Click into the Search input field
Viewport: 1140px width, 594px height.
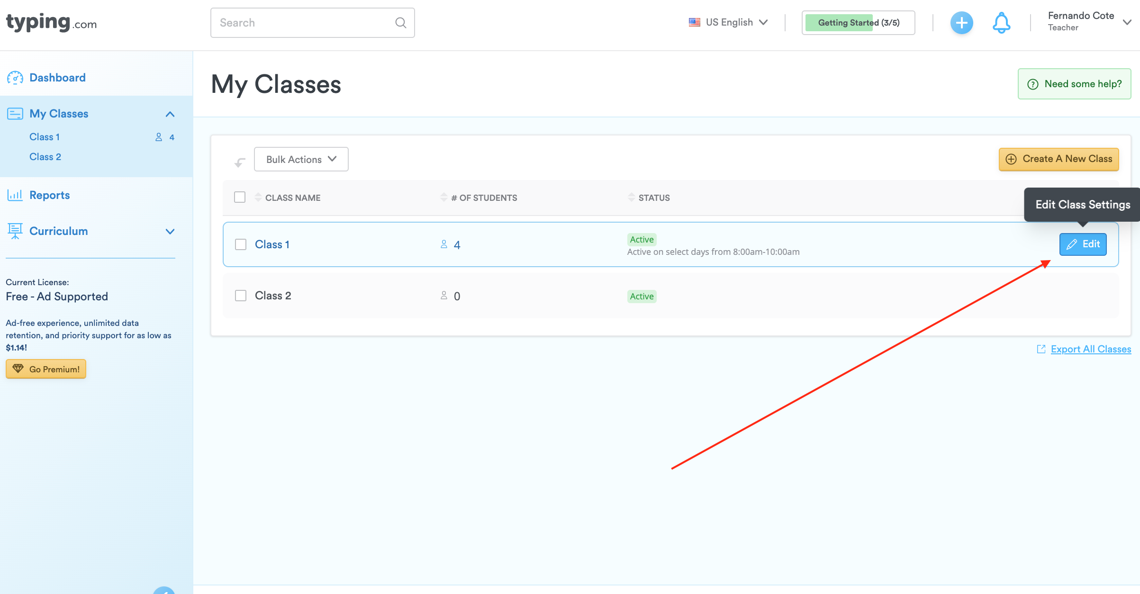click(303, 23)
